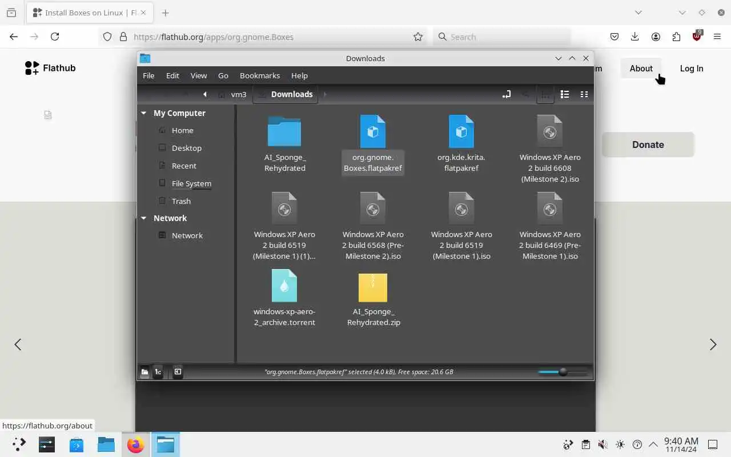The height and width of the screenshot is (457, 731).
Task: Select build 6568 (Pre-Milestone 2) iso file
Action: (x=373, y=209)
